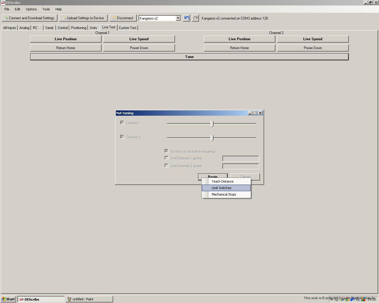379x303 pixels.
Task: Click Connect and Download Settings button
Action: (x=30, y=18)
